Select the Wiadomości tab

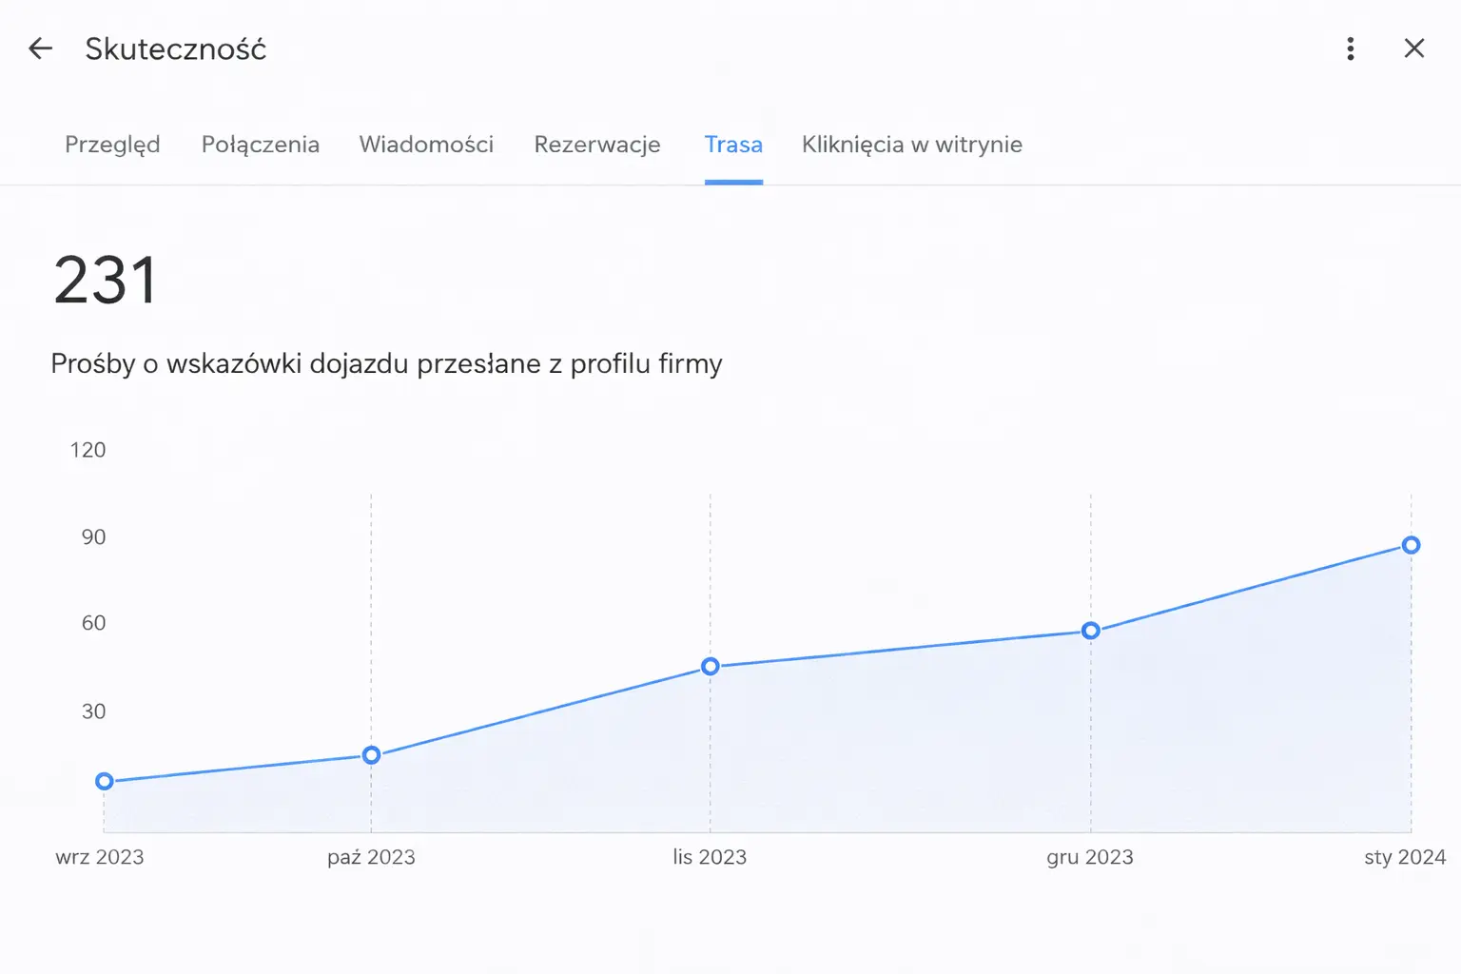(426, 145)
